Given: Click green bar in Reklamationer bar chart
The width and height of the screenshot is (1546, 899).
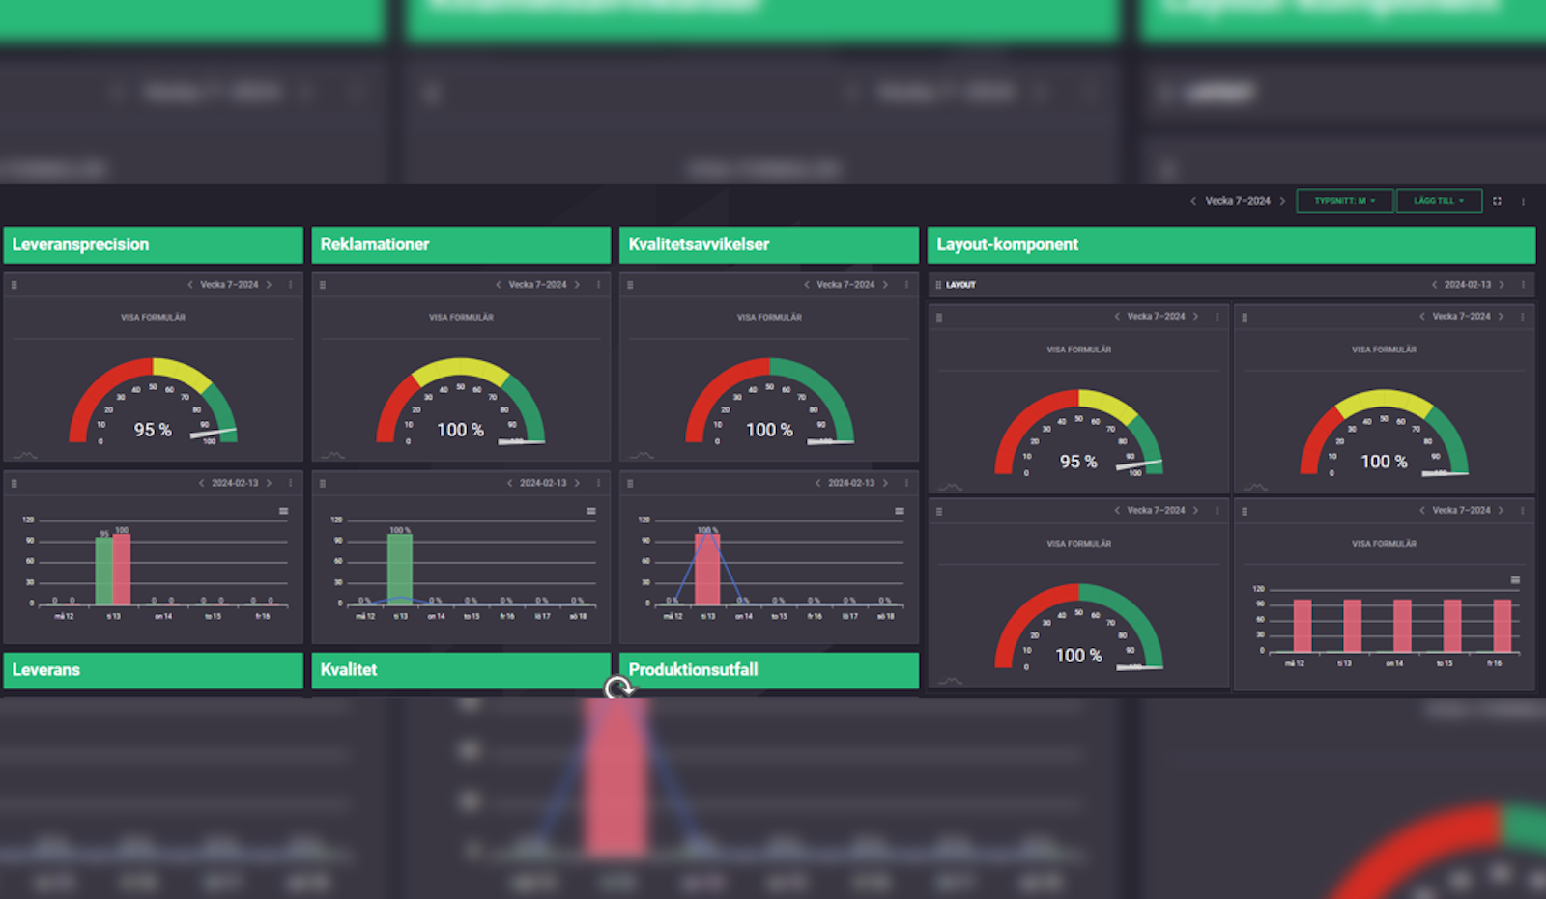Looking at the screenshot, I should coord(400,570).
